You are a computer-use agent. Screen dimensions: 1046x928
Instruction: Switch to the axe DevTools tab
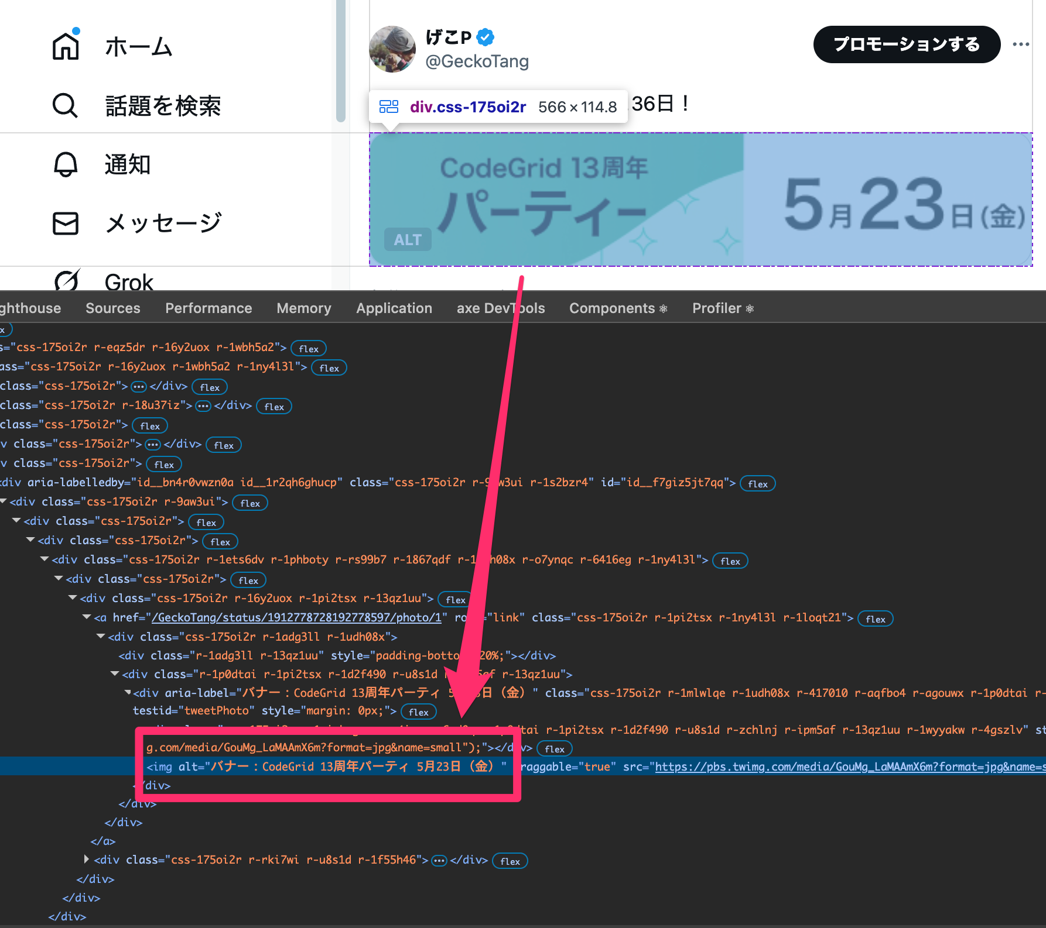[501, 308]
